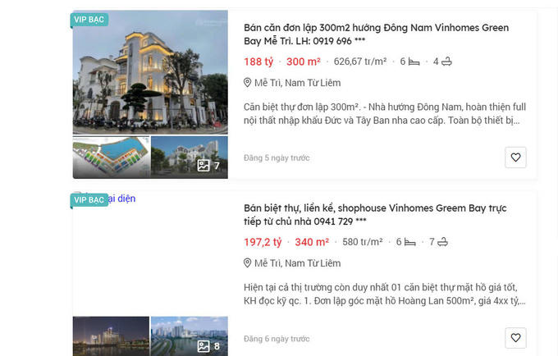Click bathtub icon next to 4 in first listing
Viewport: 558px width, 356px height.
click(x=446, y=62)
